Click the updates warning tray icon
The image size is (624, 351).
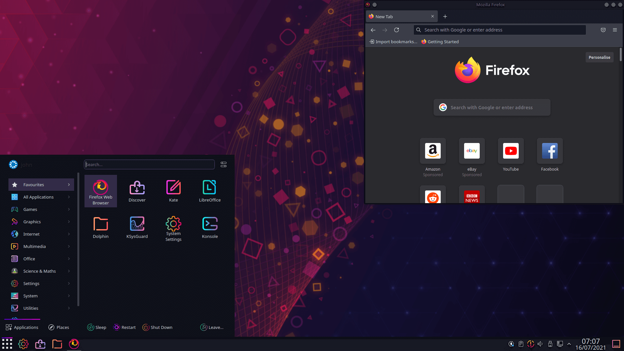pos(531,344)
